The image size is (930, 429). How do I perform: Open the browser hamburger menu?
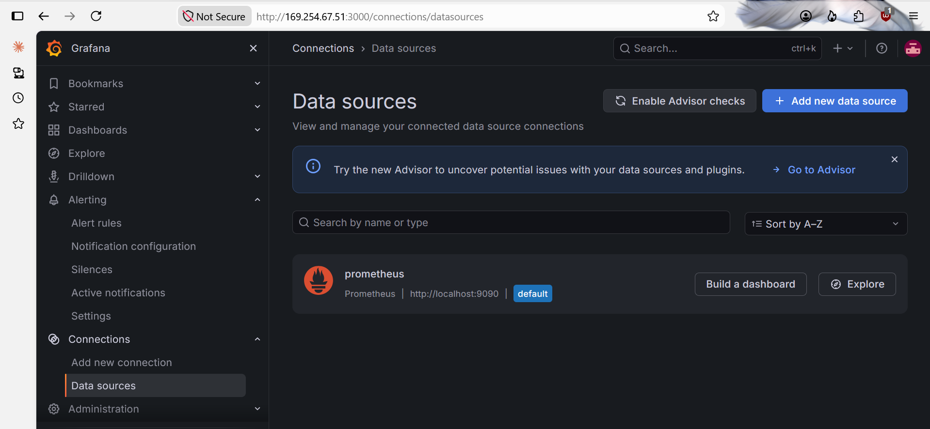coord(913,16)
